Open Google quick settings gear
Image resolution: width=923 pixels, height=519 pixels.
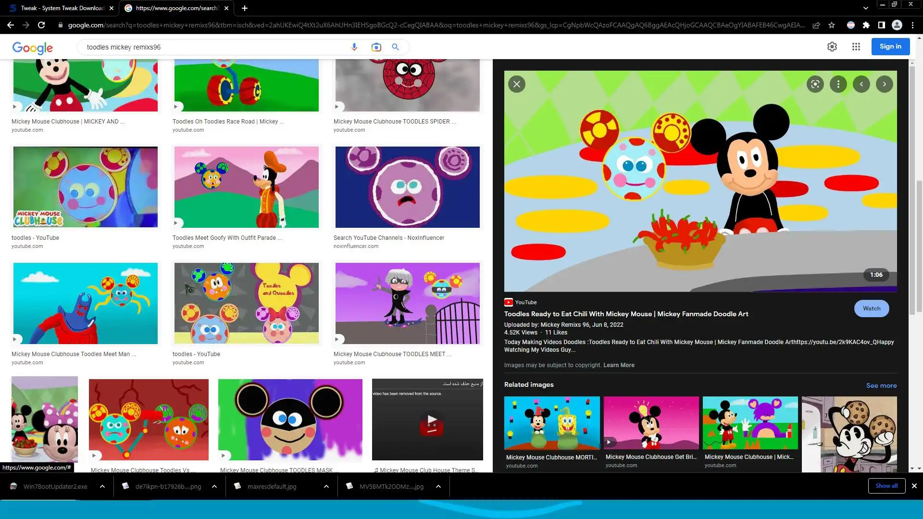point(832,47)
